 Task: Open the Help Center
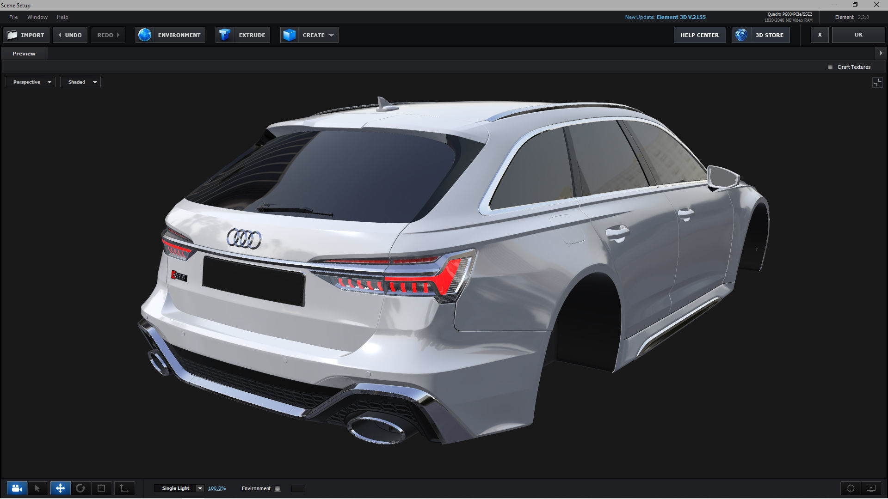click(x=700, y=35)
